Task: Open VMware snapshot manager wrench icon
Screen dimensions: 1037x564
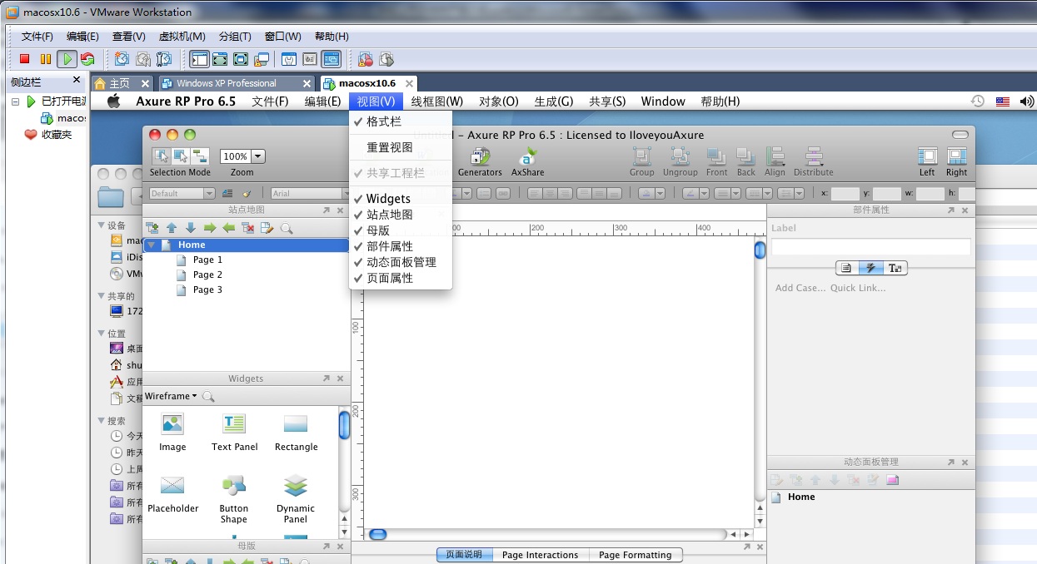Action: click(165, 59)
